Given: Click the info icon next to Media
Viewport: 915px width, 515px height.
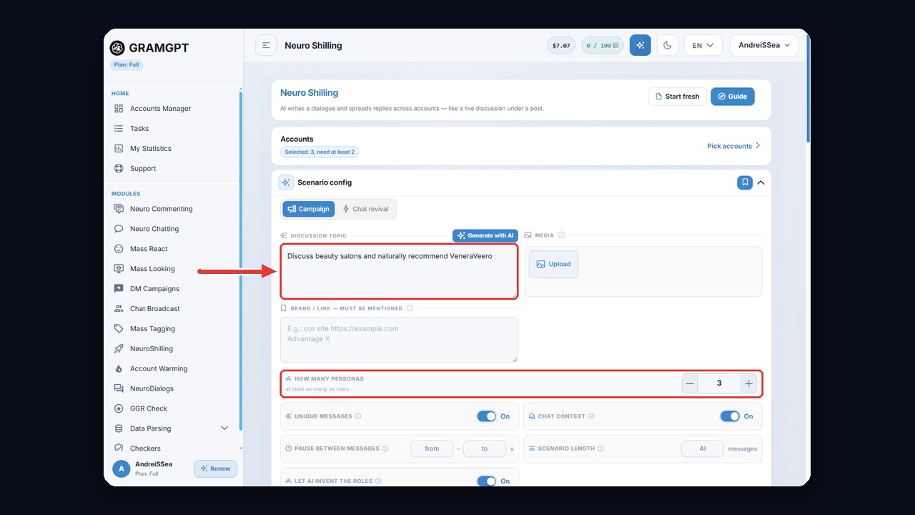Looking at the screenshot, I should pos(561,235).
